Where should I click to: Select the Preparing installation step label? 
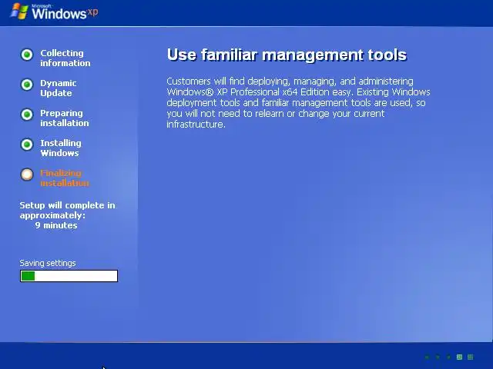[65, 118]
